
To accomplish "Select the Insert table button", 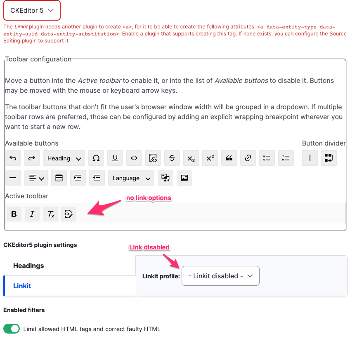I will click(59, 178).
